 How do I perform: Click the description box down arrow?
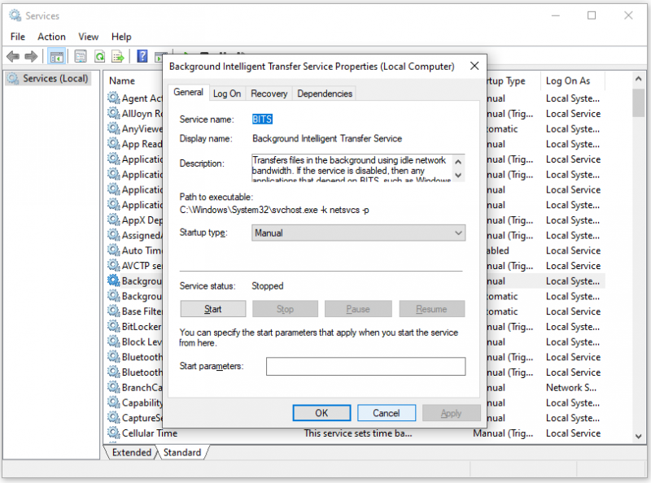tap(458, 175)
